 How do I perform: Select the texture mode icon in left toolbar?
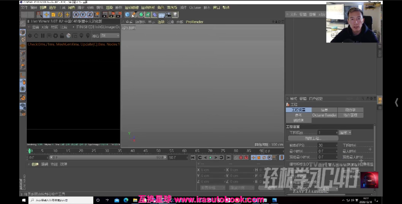click(22, 39)
